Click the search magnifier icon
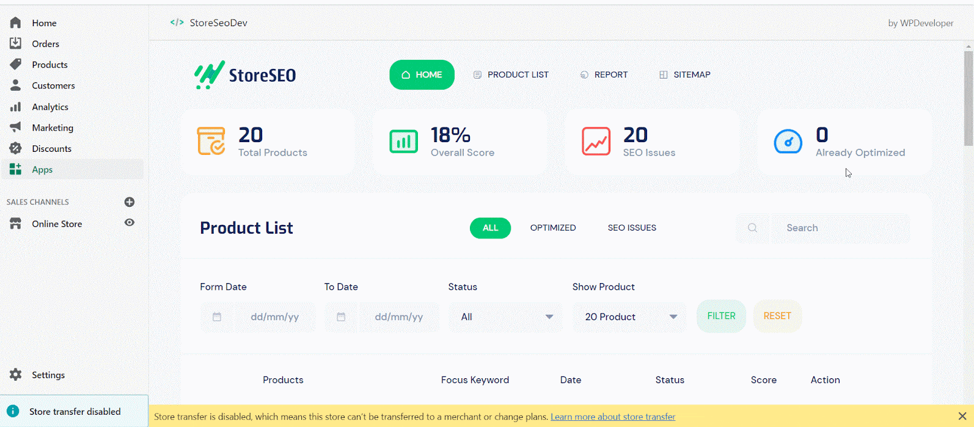 (753, 228)
